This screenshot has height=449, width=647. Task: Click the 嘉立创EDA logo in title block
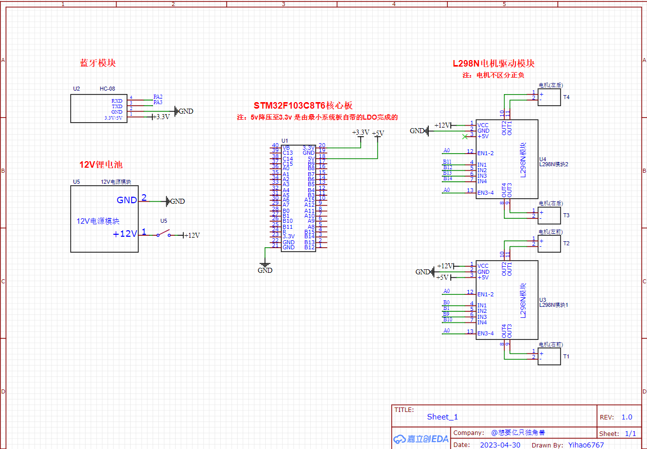(x=421, y=438)
